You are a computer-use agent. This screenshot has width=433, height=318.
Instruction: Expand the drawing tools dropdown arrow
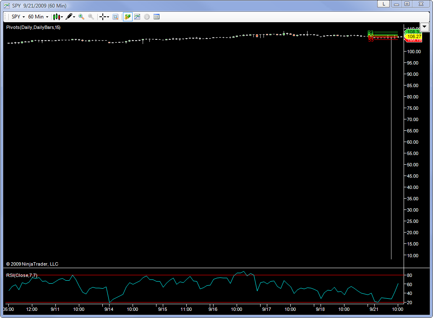point(74,17)
